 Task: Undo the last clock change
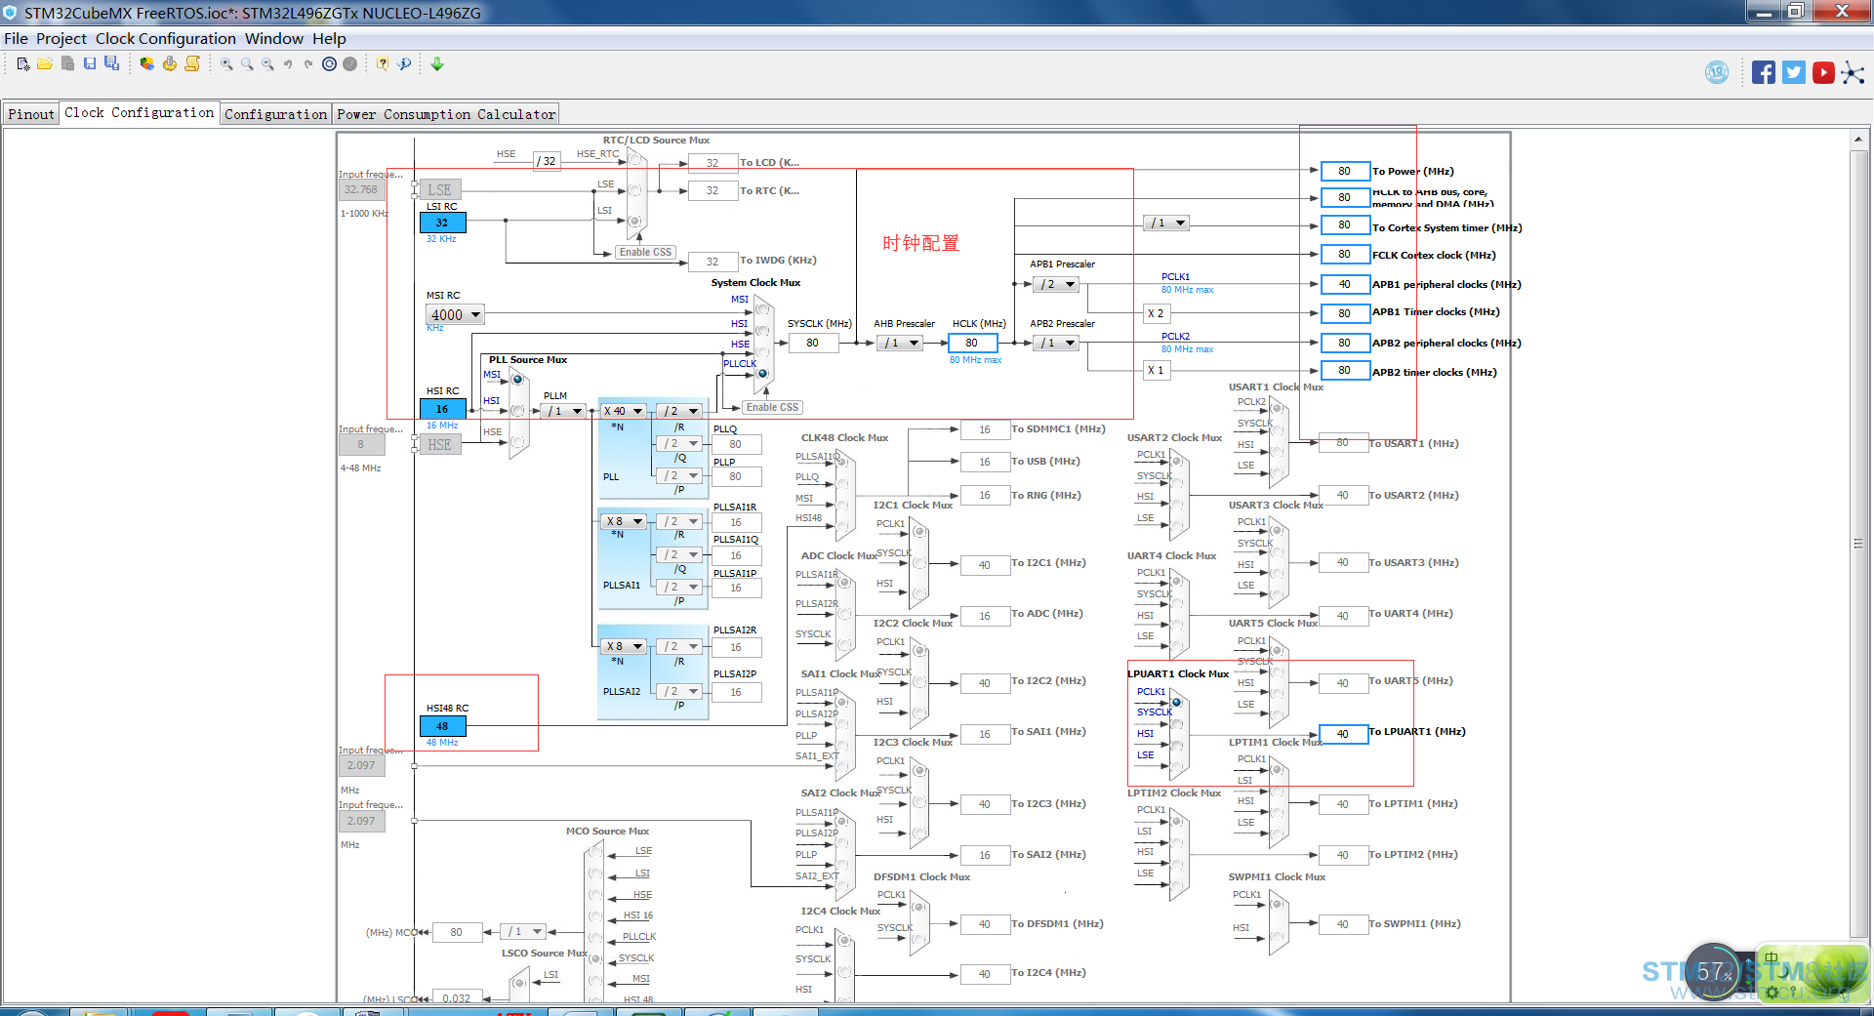[x=288, y=64]
